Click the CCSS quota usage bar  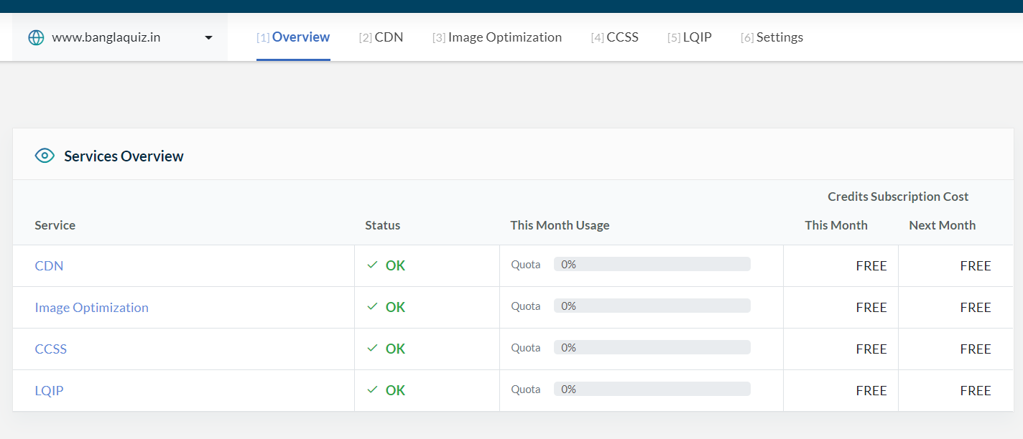[x=652, y=347]
